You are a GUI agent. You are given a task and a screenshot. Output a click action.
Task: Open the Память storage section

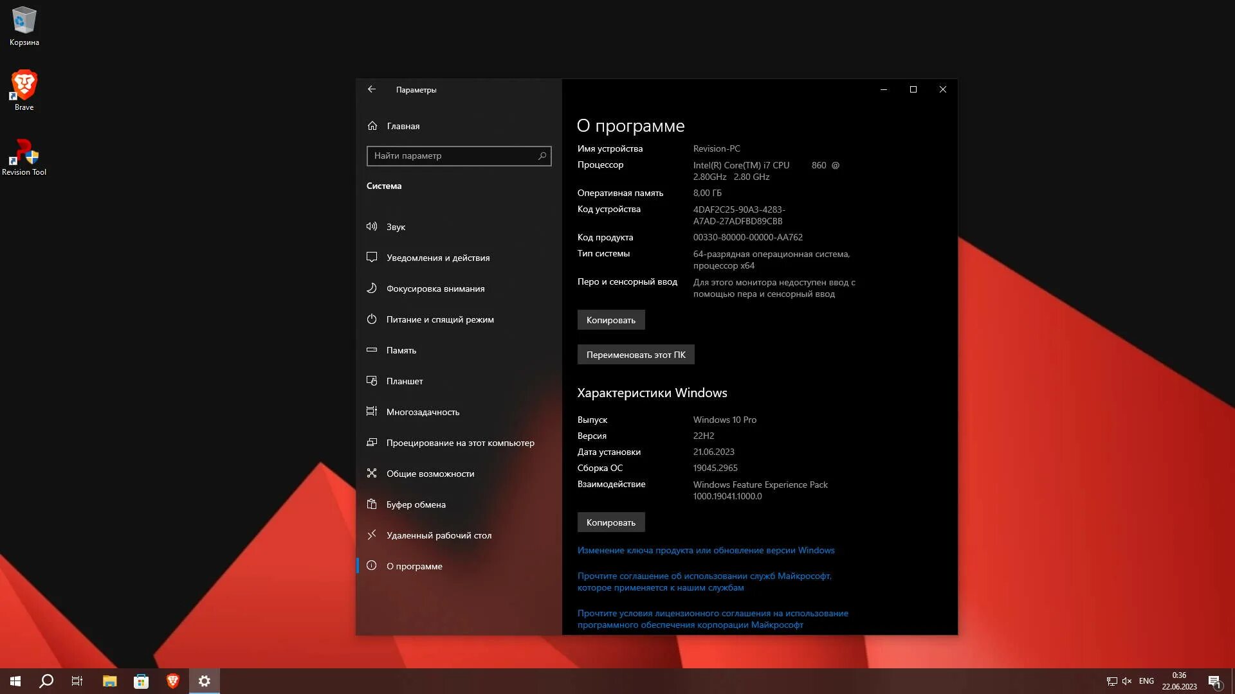401,350
